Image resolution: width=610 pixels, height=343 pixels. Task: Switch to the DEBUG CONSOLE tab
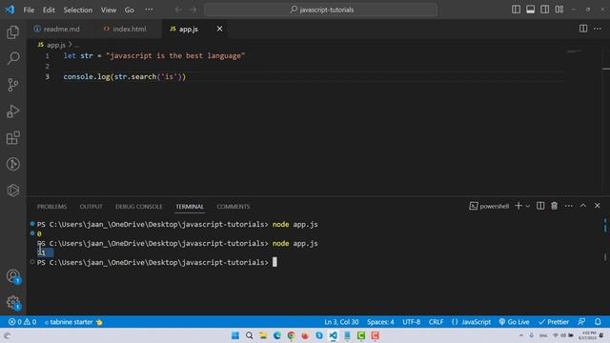point(138,207)
